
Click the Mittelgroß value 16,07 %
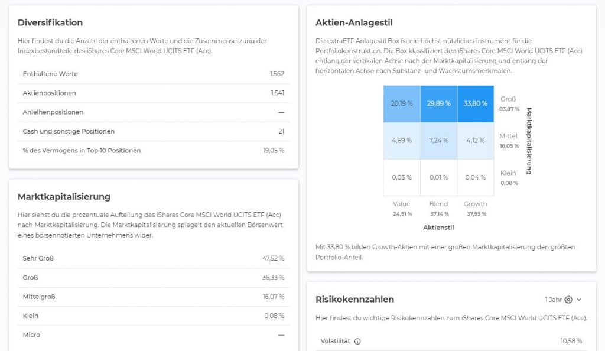(274, 297)
